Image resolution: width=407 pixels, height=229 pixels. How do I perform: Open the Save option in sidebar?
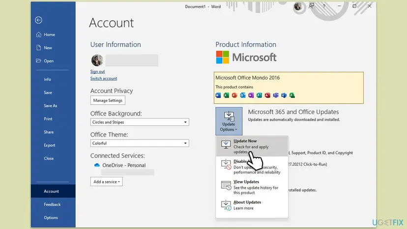(x=48, y=92)
